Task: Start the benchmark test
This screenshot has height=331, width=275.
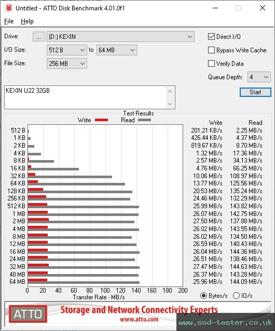Action: (255, 92)
